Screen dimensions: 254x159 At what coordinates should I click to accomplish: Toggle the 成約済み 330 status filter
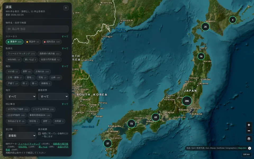52,42
